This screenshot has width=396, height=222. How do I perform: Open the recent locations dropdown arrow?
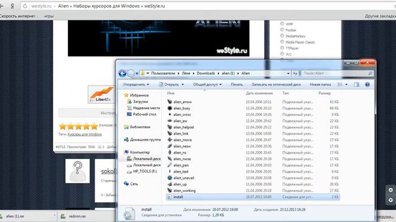(137, 73)
